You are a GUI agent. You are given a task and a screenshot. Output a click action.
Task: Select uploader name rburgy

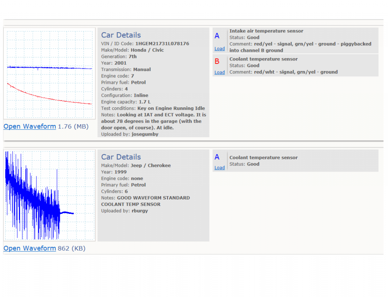click(x=140, y=211)
